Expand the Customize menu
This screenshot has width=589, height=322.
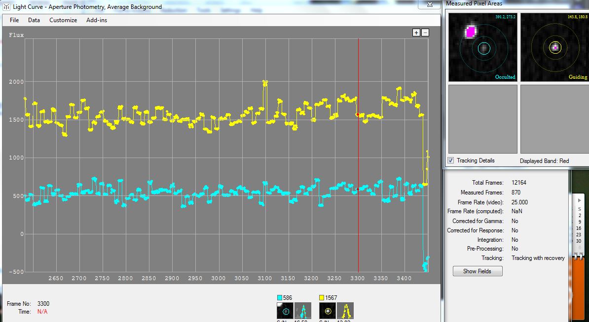[63, 20]
